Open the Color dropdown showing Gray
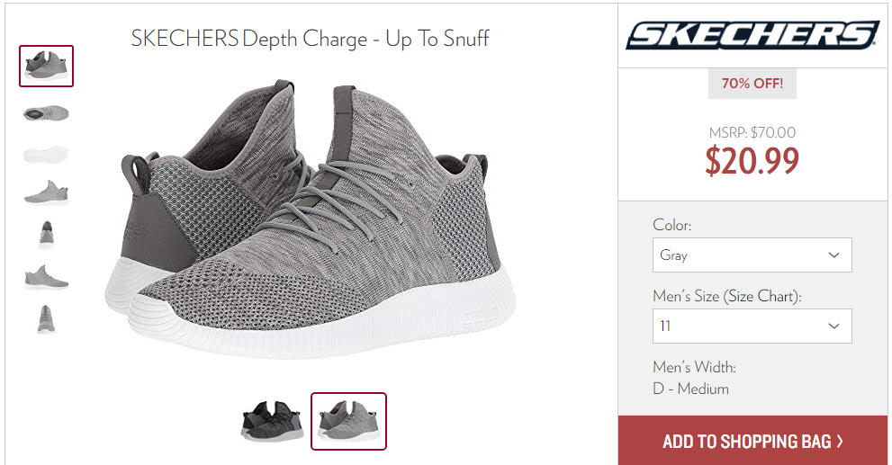Image resolution: width=892 pixels, height=465 pixels. pyautogui.click(x=752, y=255)
